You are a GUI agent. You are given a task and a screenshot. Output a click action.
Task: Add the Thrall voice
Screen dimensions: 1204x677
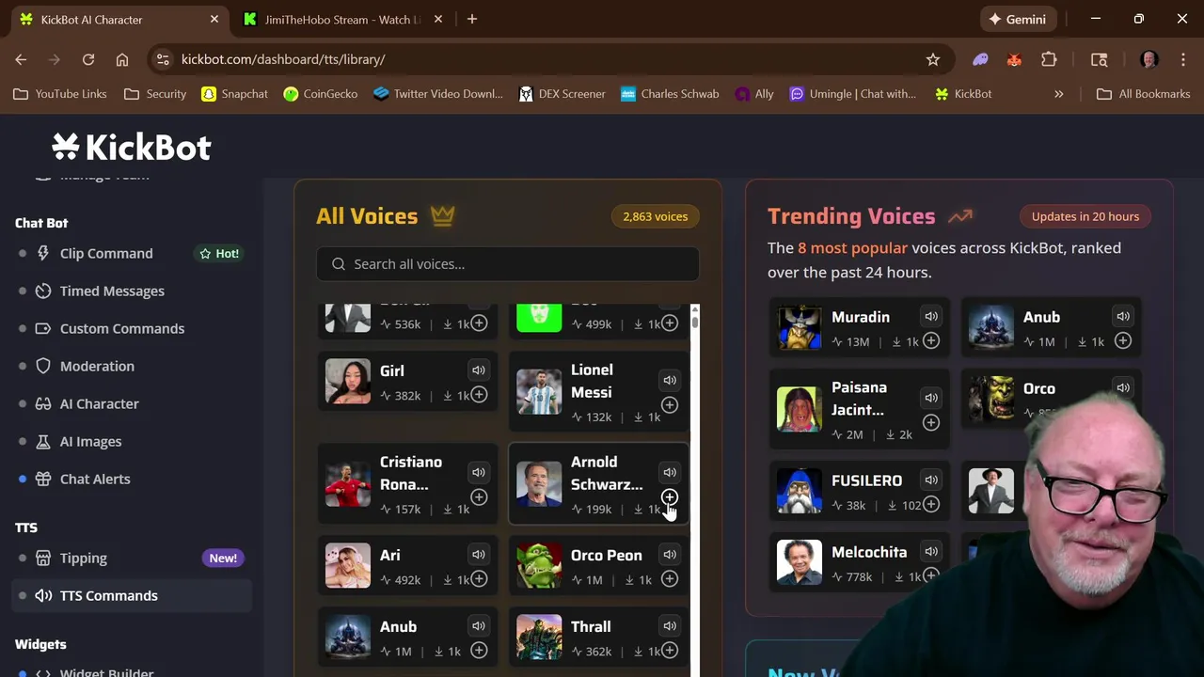pyautogui.click(x=670, y=651)
